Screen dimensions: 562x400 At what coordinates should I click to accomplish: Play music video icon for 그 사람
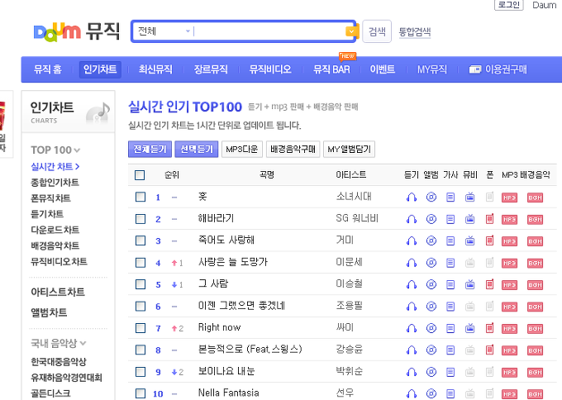click(x=469, y=284)
